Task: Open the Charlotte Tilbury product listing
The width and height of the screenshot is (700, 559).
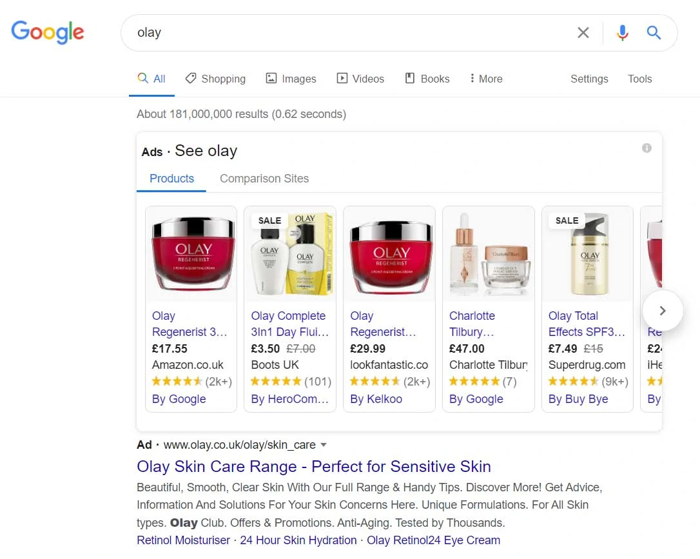Action: pos(472,324)
